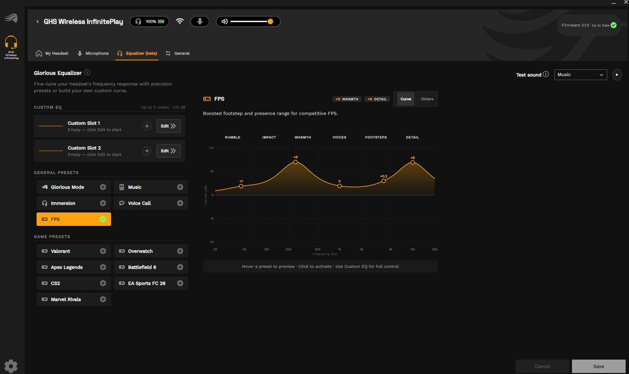The image size is (629, 374).
Task: Add Battlefield 6 preset via plus icon
Action: 180,267
